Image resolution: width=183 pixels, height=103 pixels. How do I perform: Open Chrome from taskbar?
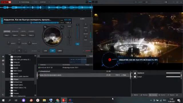coord(57,100)
